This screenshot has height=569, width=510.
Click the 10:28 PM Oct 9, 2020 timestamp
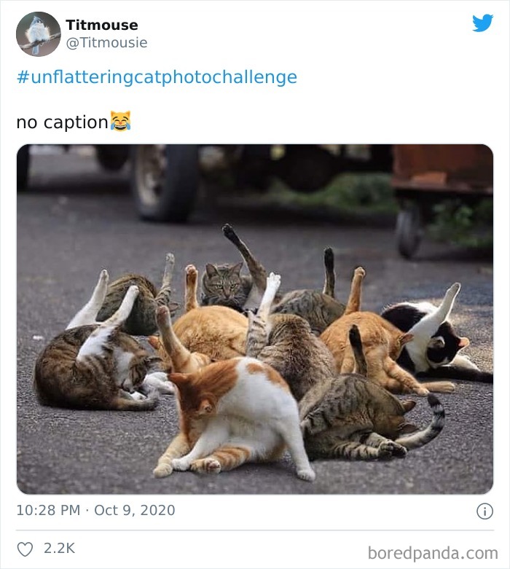pyautogui.click(x=95, y=510)
